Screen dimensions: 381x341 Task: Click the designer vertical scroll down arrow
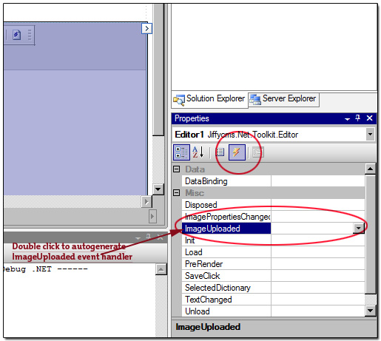158,189
